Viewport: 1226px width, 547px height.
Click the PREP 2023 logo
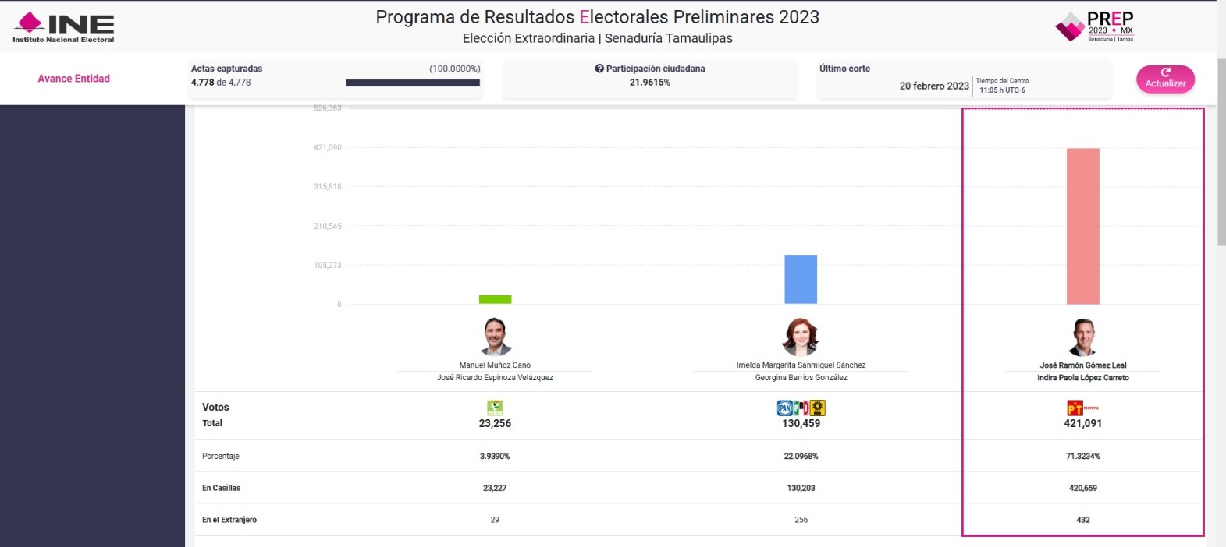click(1094, 26)
